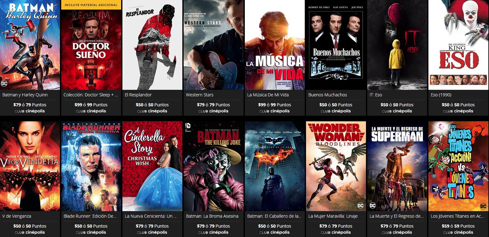Screen dimensions: 489x237
Task: Select Blade Runner Edición Definitiva poster
Action: point(91,166)
